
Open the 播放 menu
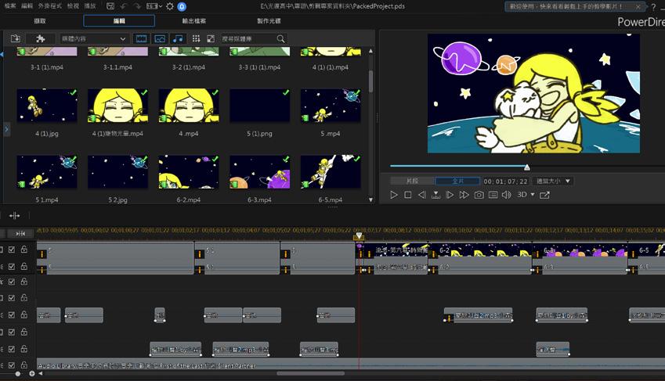(90, 6)
